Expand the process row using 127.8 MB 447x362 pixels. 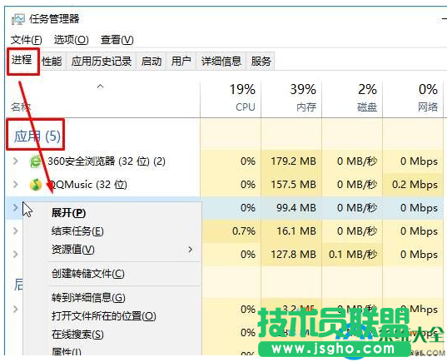click(15, 254)
